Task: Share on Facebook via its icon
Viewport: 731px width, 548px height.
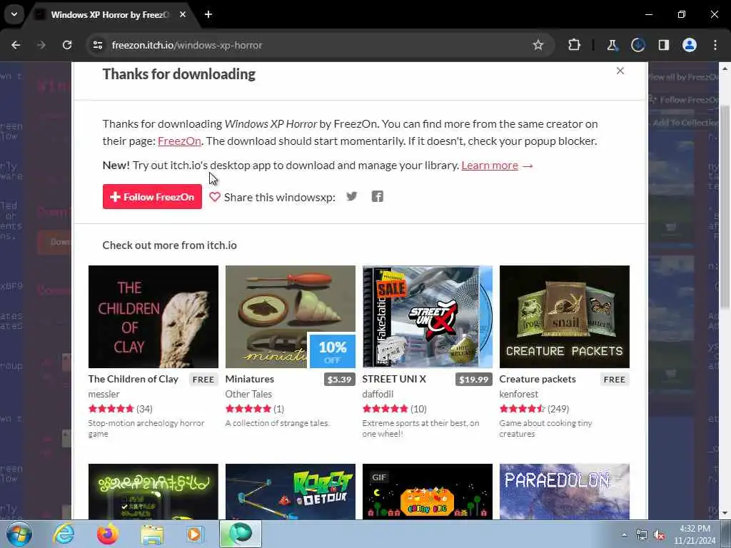Action: pos(377,197)
